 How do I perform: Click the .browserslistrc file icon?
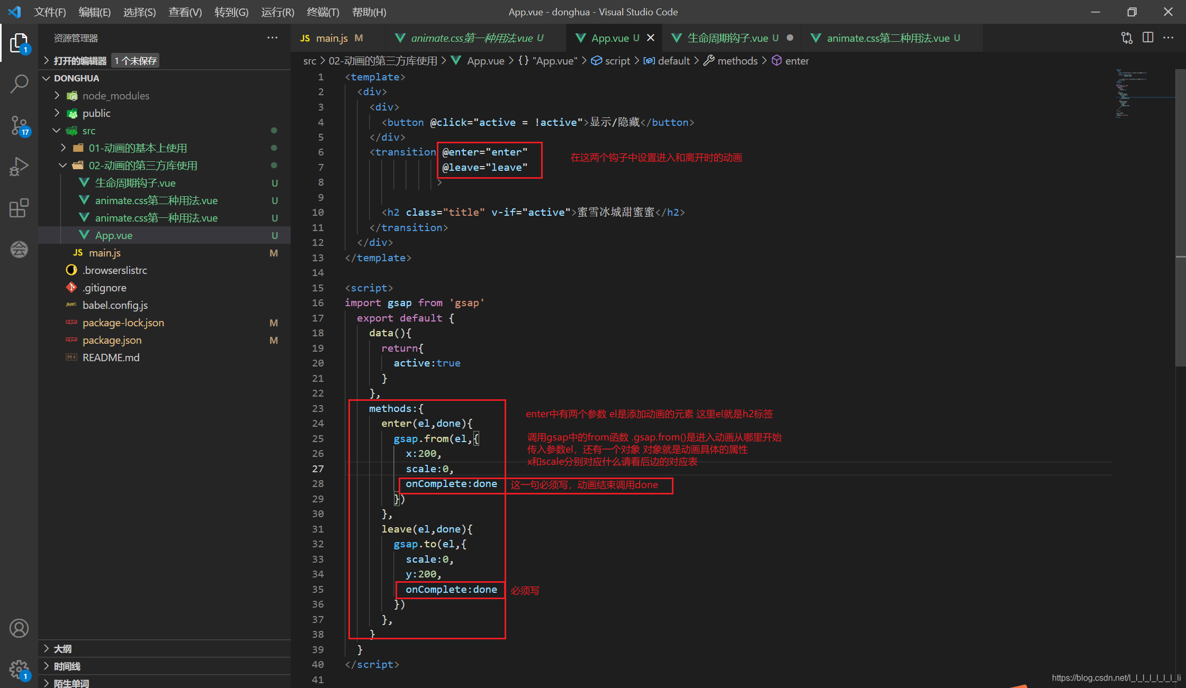[71, 270]
